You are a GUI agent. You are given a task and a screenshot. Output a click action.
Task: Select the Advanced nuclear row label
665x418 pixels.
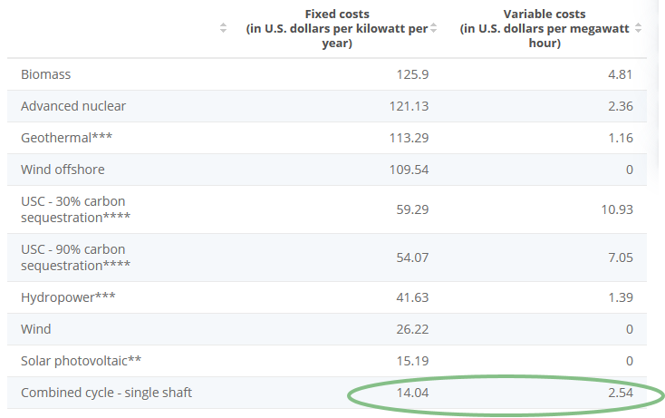point(73,106)
